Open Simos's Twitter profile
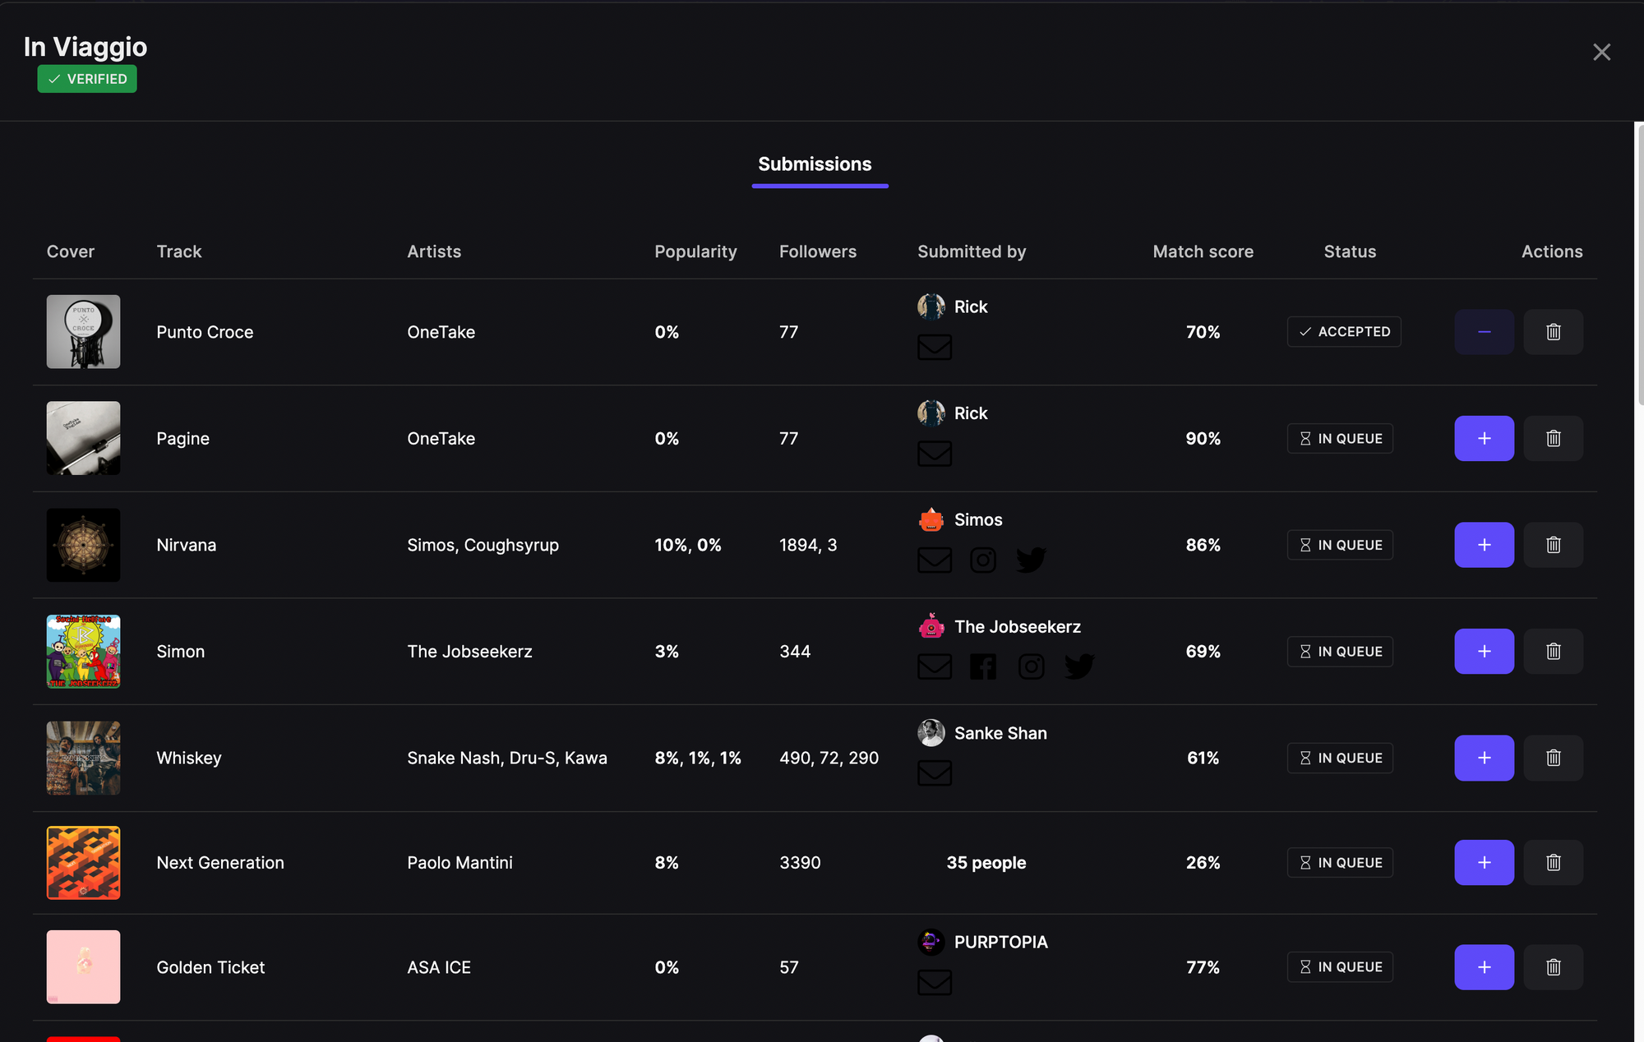The width and height of the screenshot is (1644, 1042). coord(1031,560)
